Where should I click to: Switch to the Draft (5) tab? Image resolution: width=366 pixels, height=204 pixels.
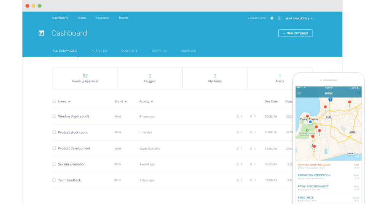point(159,51)
